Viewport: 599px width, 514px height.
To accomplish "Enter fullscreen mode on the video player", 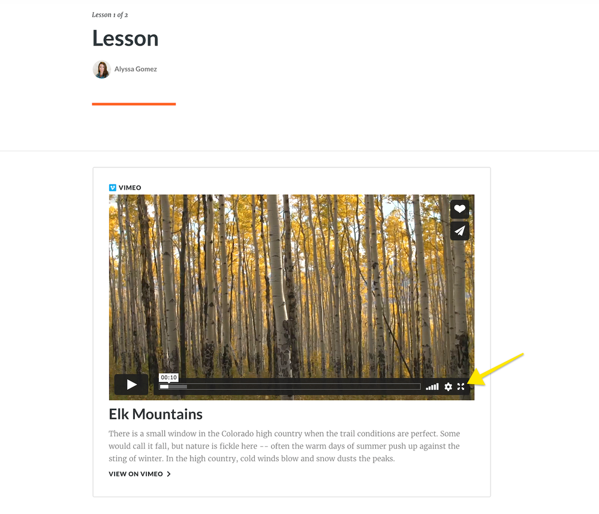I will 460,387.
